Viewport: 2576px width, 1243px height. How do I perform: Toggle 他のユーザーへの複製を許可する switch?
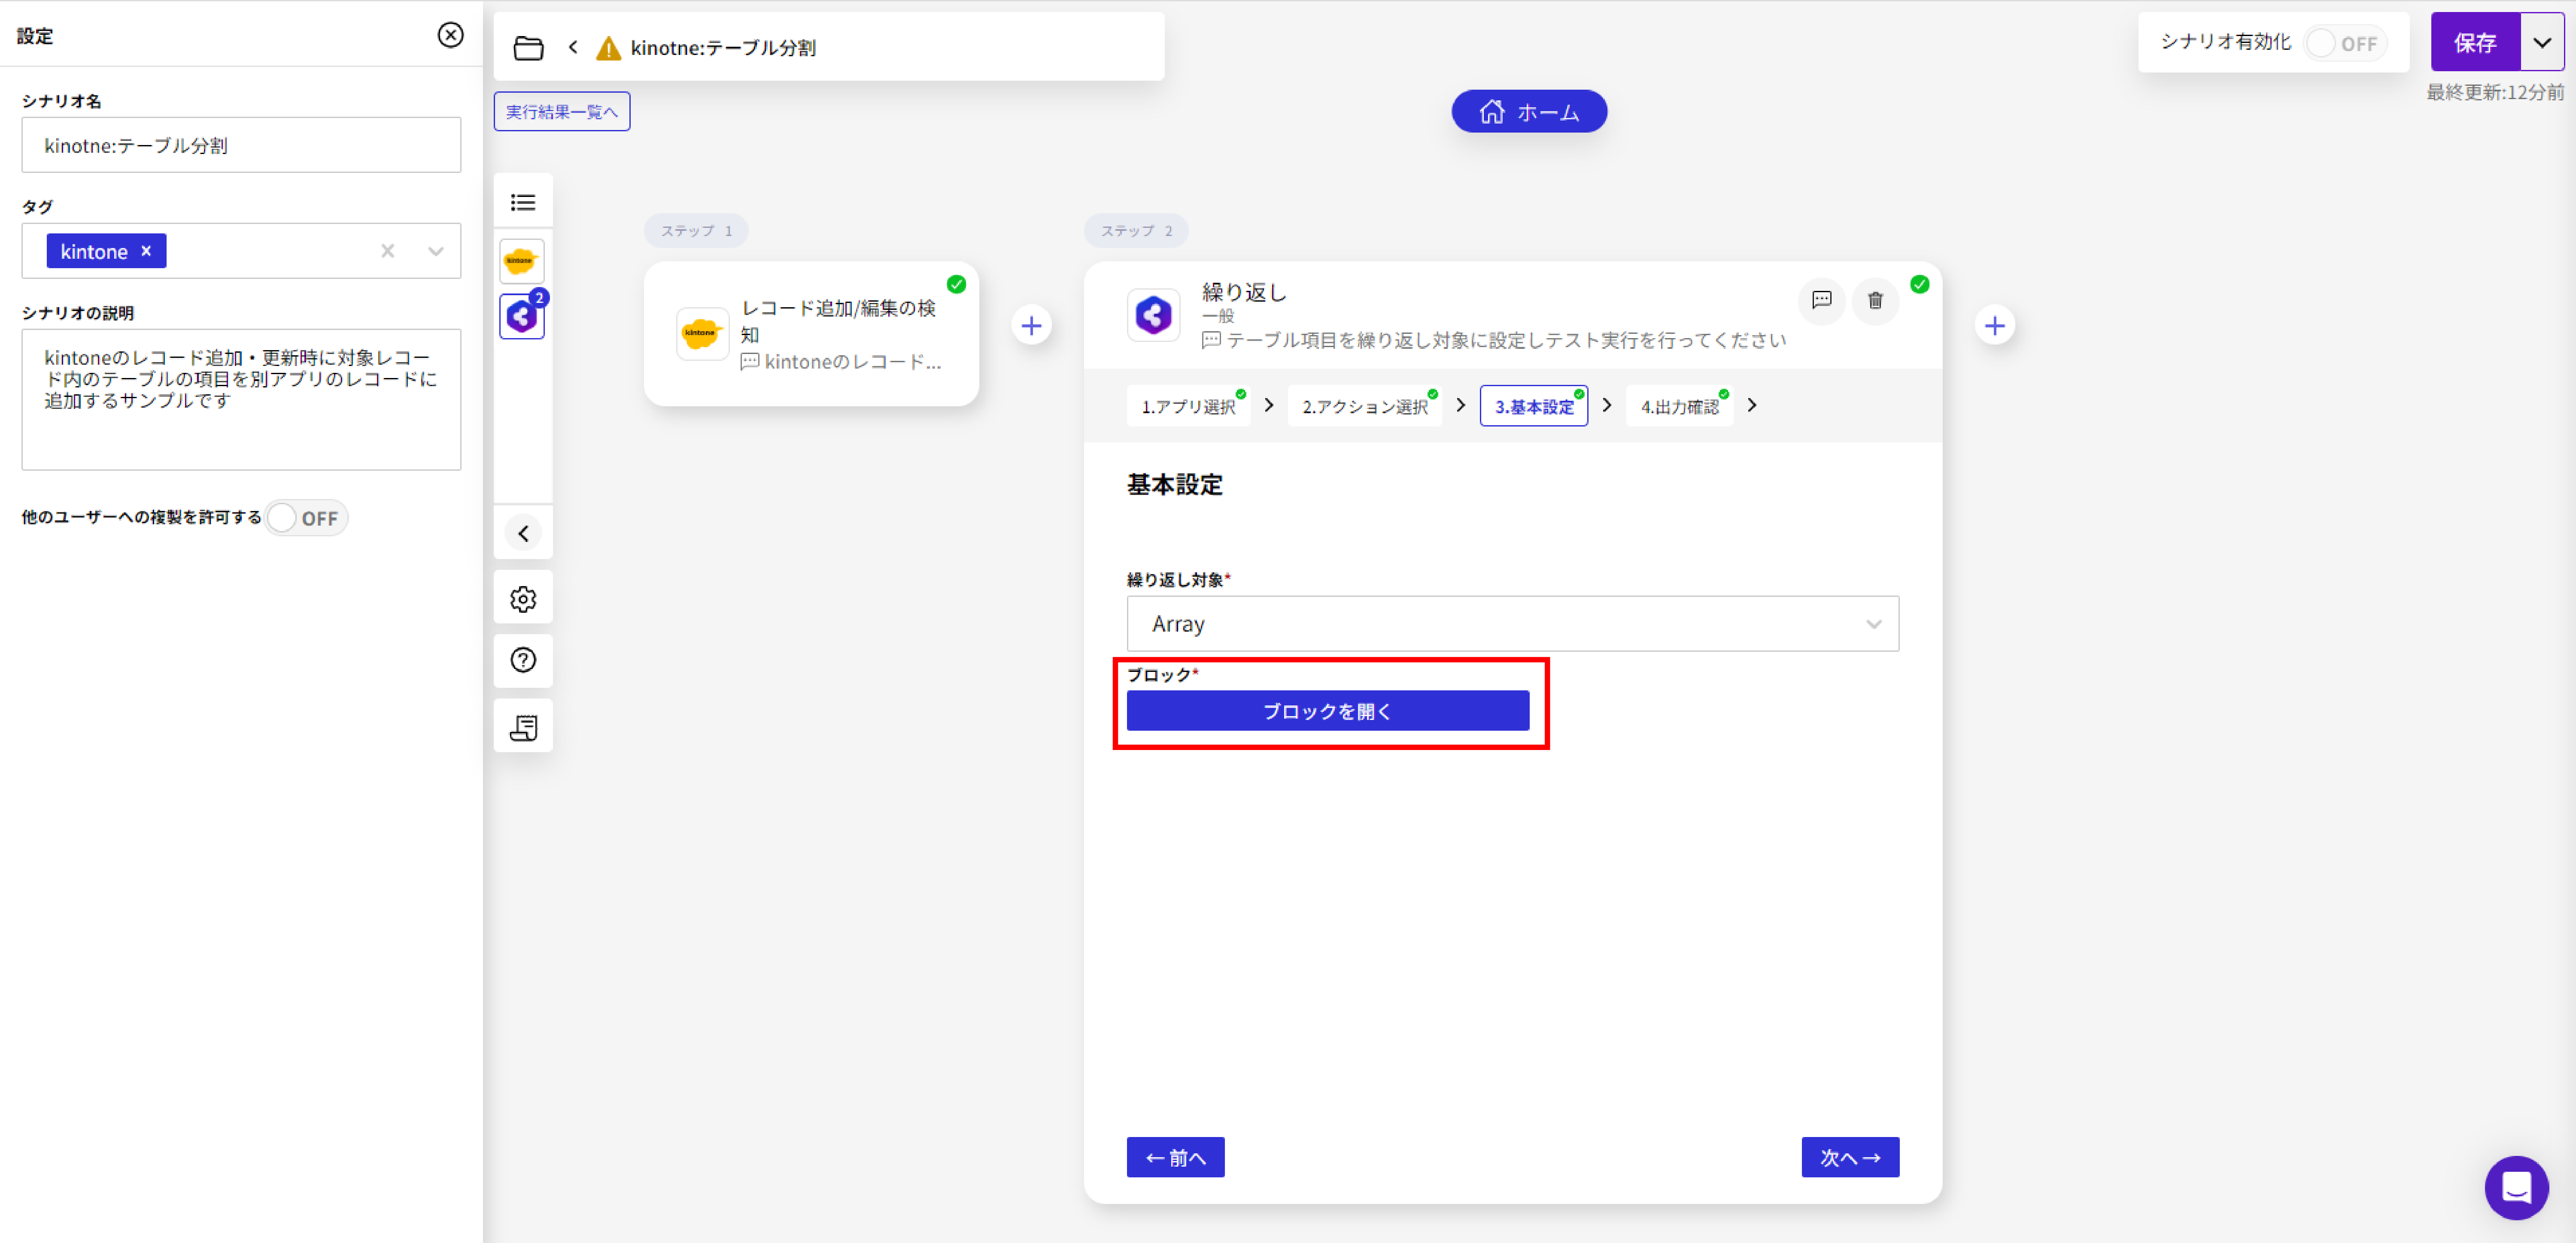306,517
